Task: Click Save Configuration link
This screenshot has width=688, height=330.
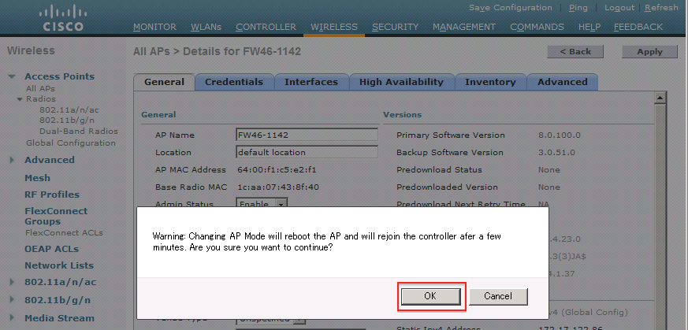Action: tap(511, 7)
